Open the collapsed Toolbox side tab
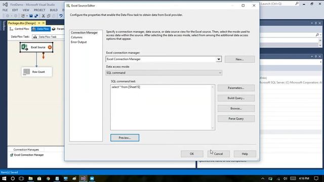Screen dimensions: 324x182 4,26
